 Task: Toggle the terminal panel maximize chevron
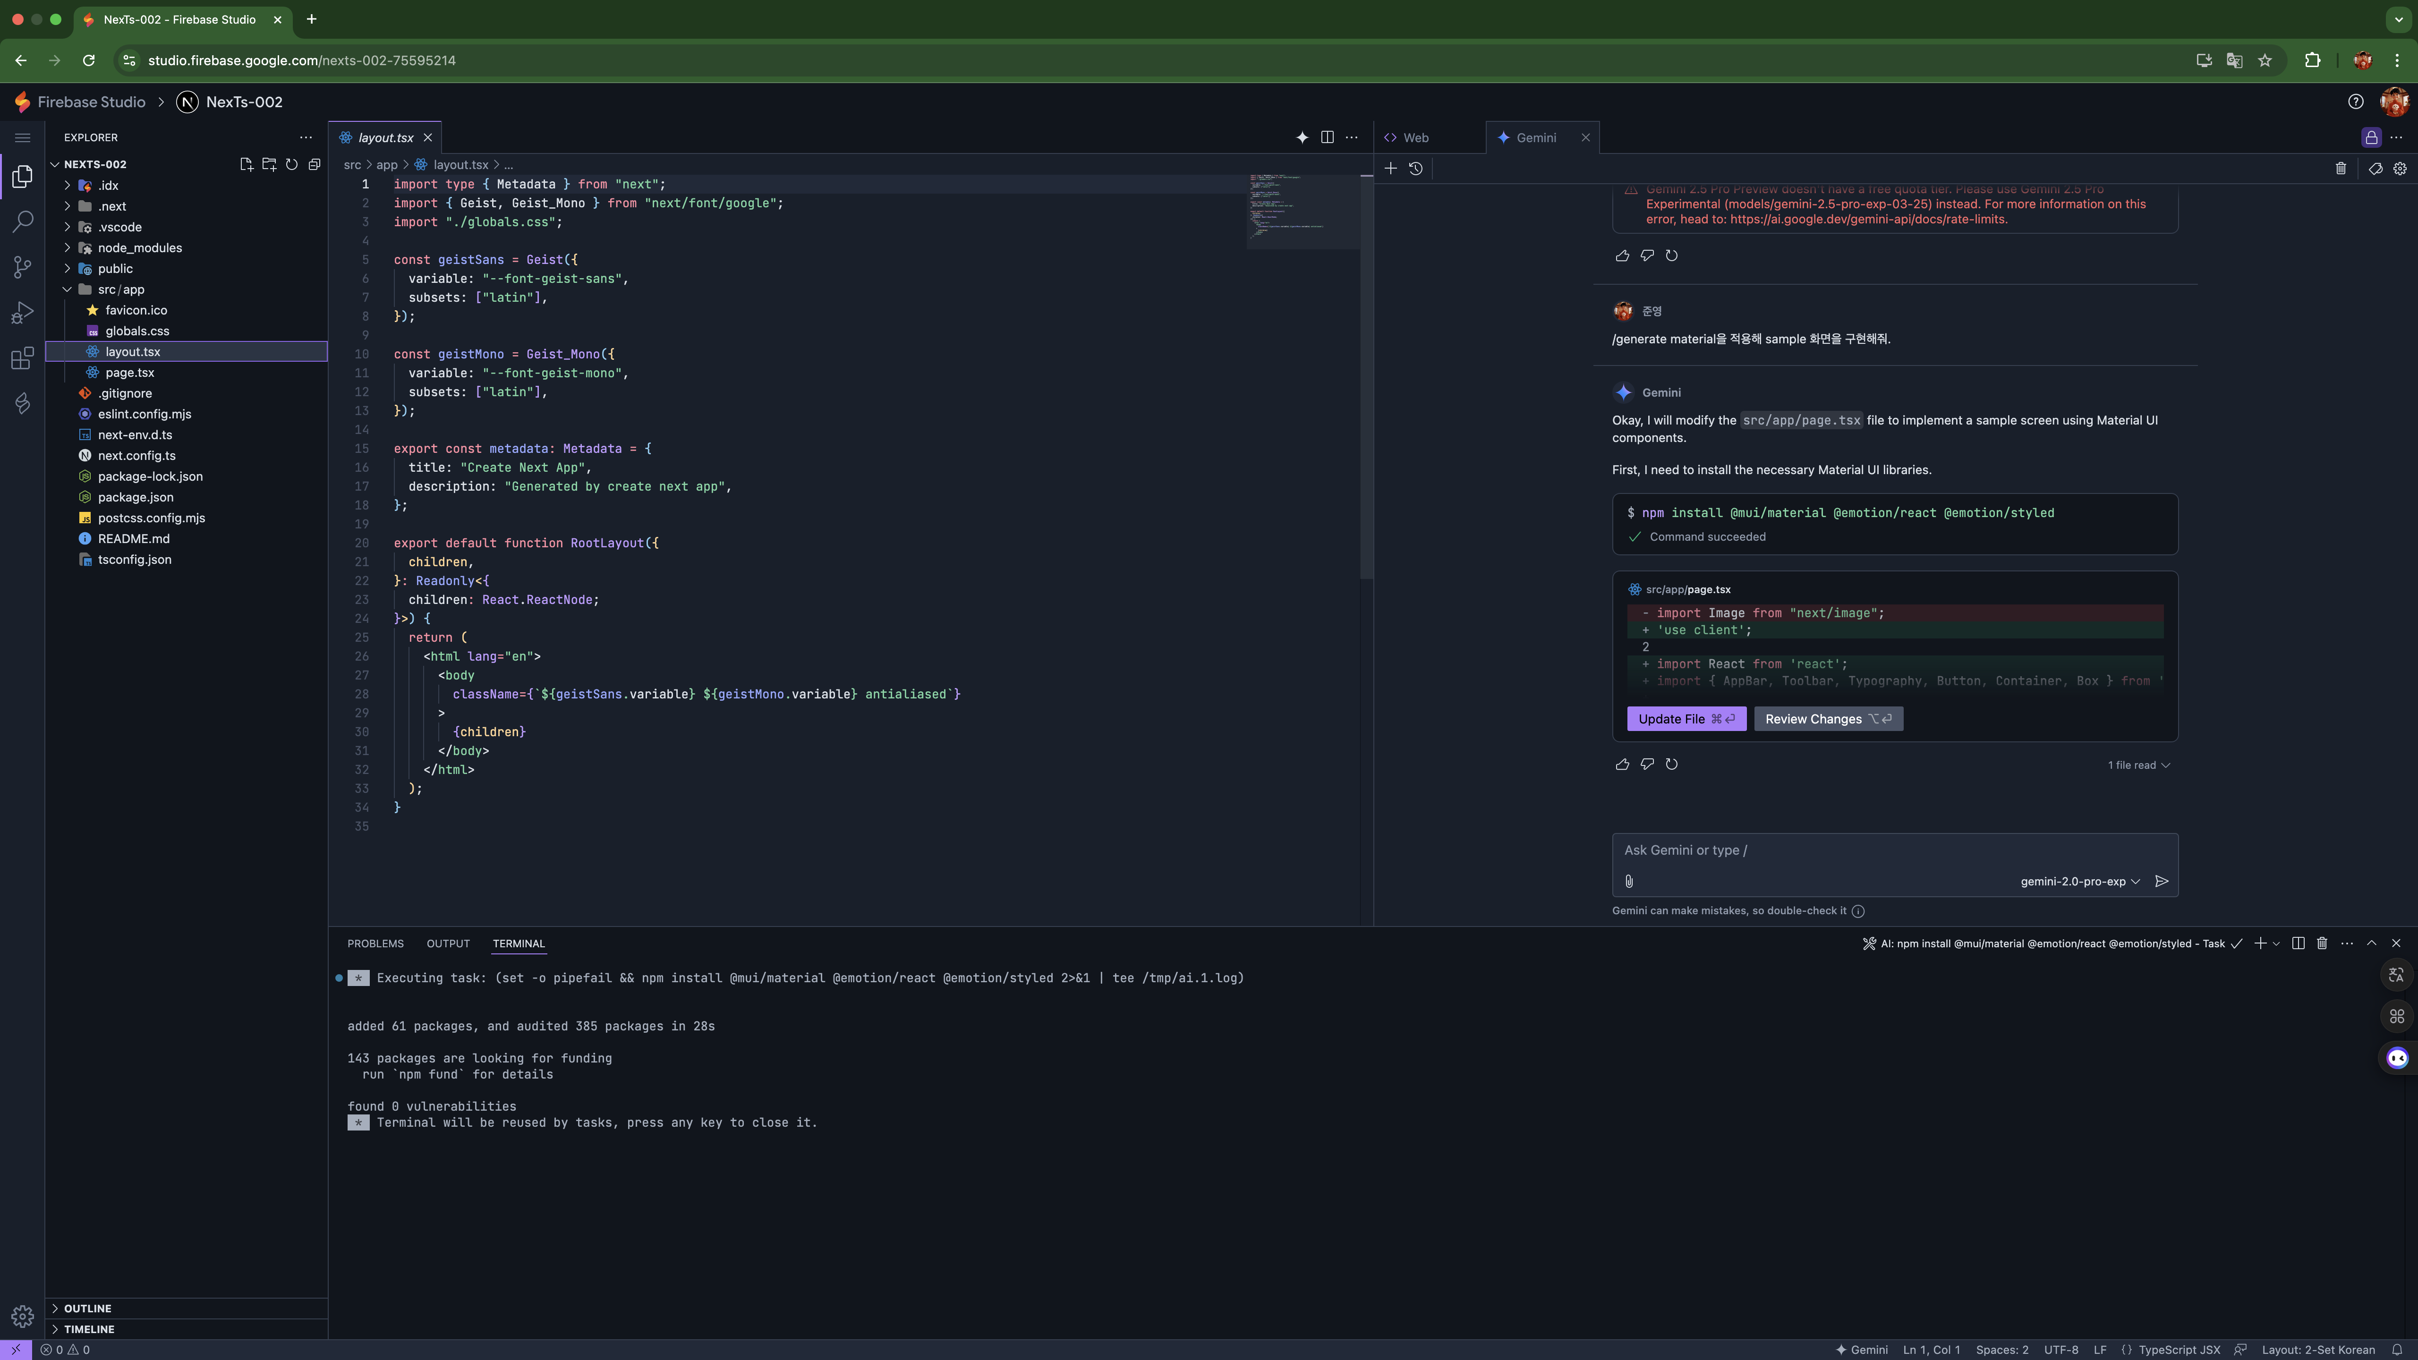2371,943
